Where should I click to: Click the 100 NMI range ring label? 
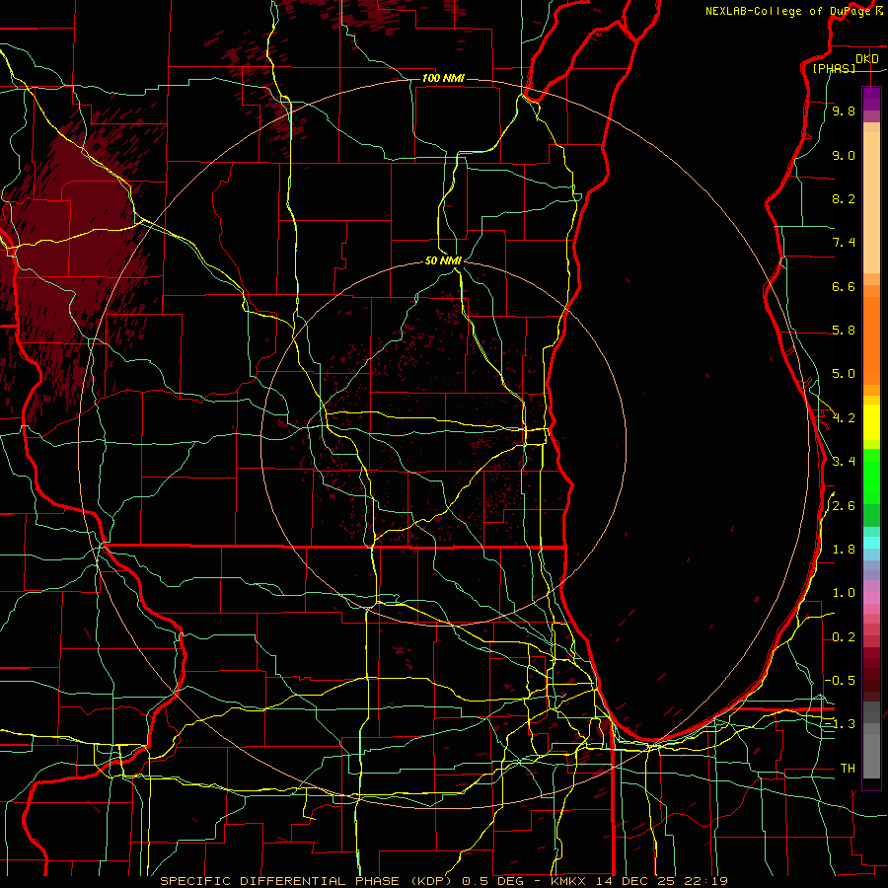point(443,78)
